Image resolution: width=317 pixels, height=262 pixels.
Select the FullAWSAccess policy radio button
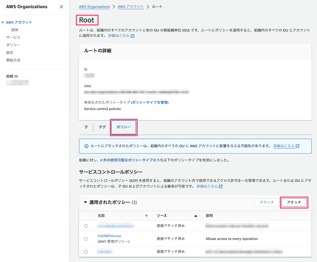point(86,239)
